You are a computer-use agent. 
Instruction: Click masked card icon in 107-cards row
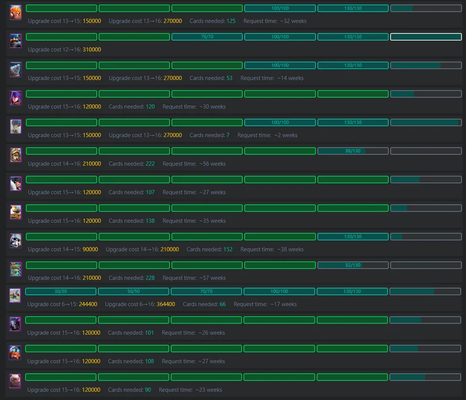pyautogui.click(x=16, y=183)
